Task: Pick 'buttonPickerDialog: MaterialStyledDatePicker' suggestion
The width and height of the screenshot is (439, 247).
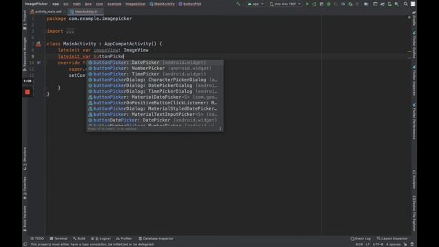Action: (155, 108)
